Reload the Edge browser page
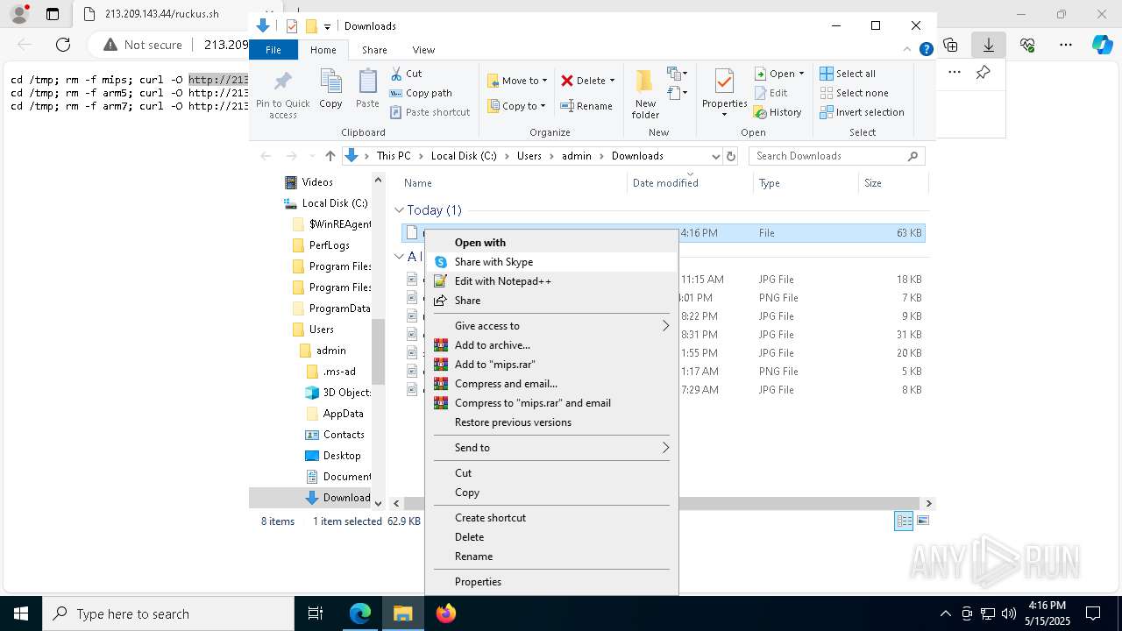This screenshot has width=1122, height=631. [x=63, y=45]
